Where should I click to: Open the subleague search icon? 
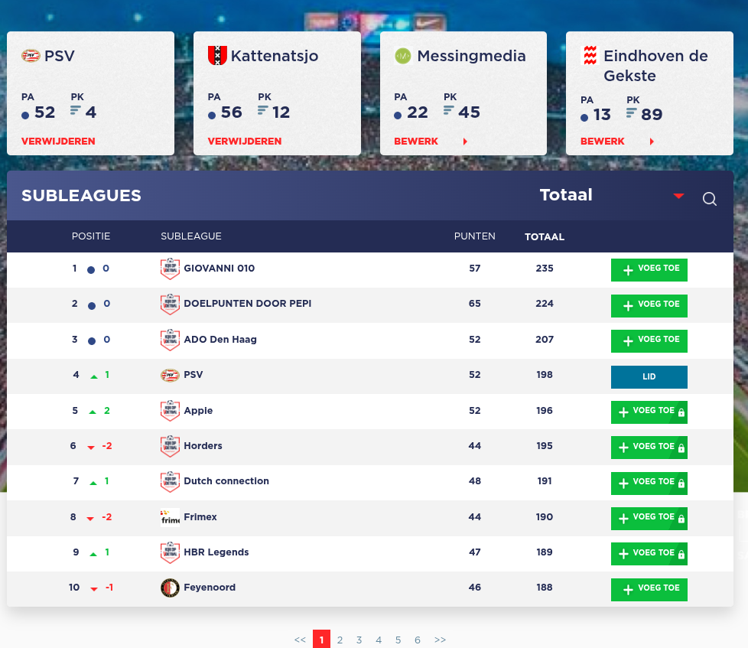point(709,198)
